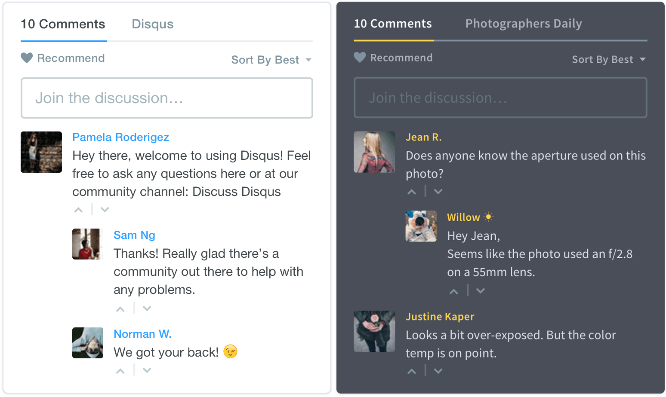Upvote Justine Kaper's over-exposed comment

412,372
